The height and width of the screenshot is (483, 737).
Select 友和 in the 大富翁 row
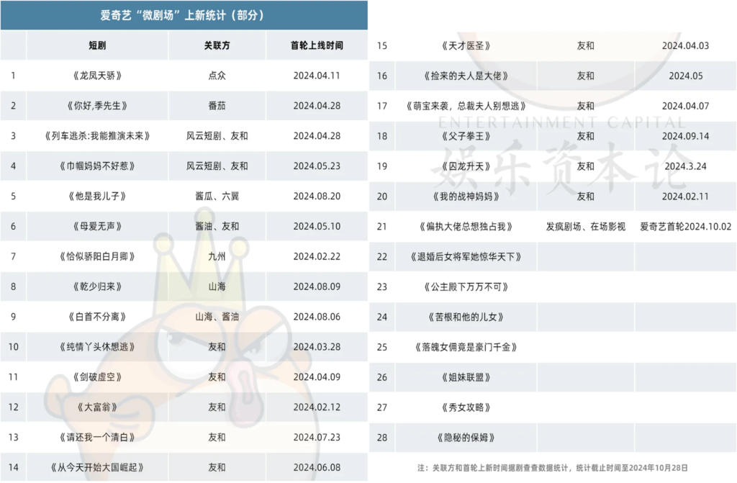tap(217, 407)
